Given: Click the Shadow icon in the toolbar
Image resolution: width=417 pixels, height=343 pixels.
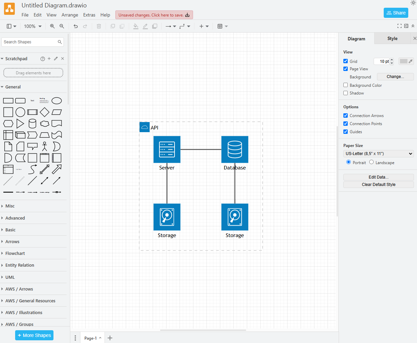Looking at the screenshot, I should click(x=155, y=26).
